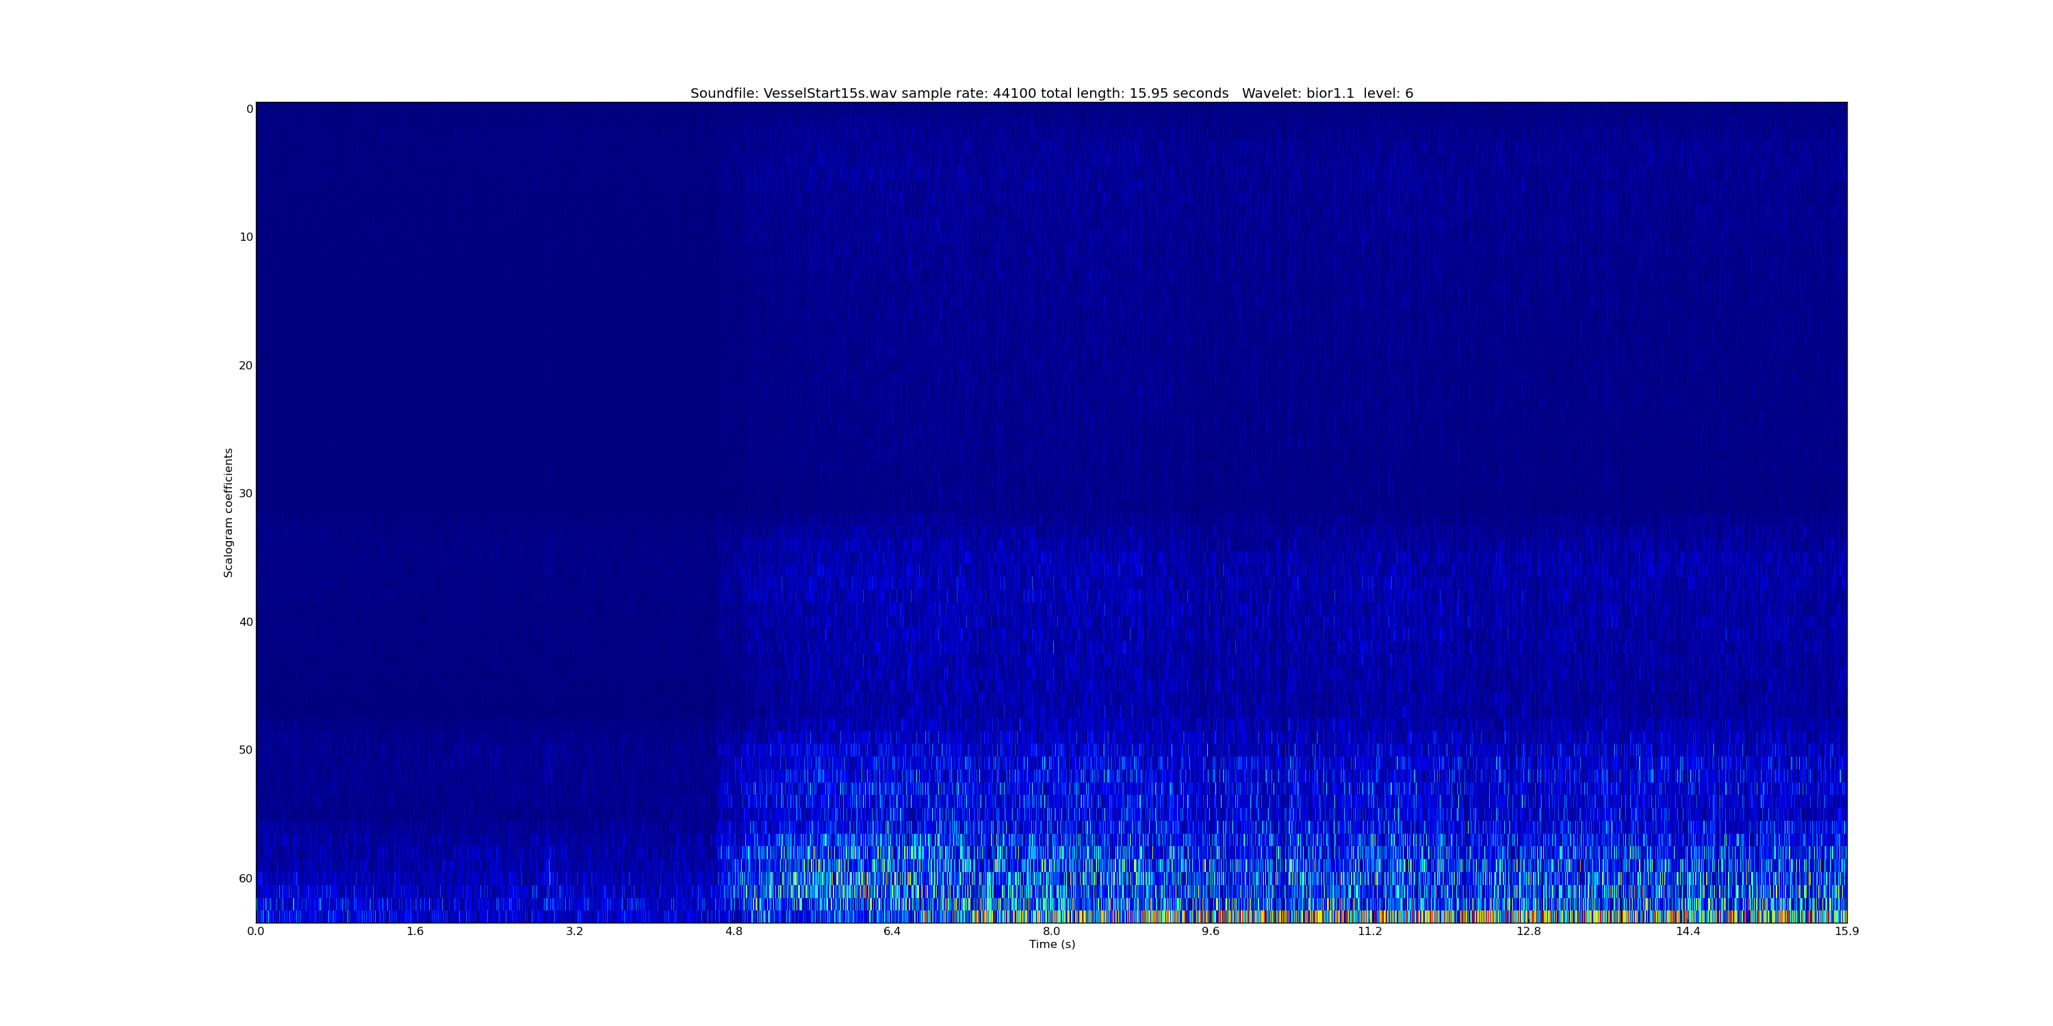The image size is (2053, 1026).
Task: Click the y-axis tick label 30
Action: click(x=246, y=494)
